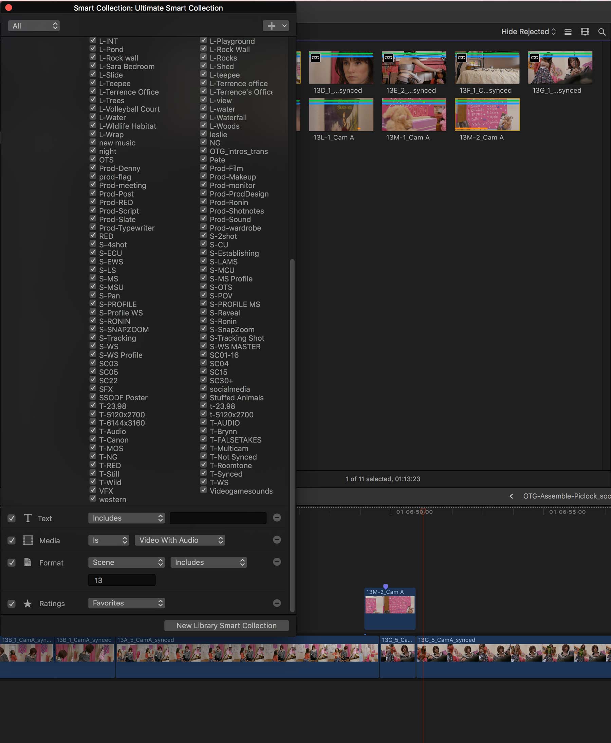The image size is (611, 743).
Task: Uncheck the S-Tracking Shot keyword
Action: [203, 337]
